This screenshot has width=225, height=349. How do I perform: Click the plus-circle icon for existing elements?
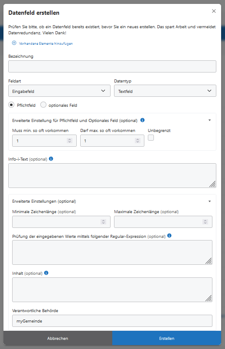click(14, 43)
